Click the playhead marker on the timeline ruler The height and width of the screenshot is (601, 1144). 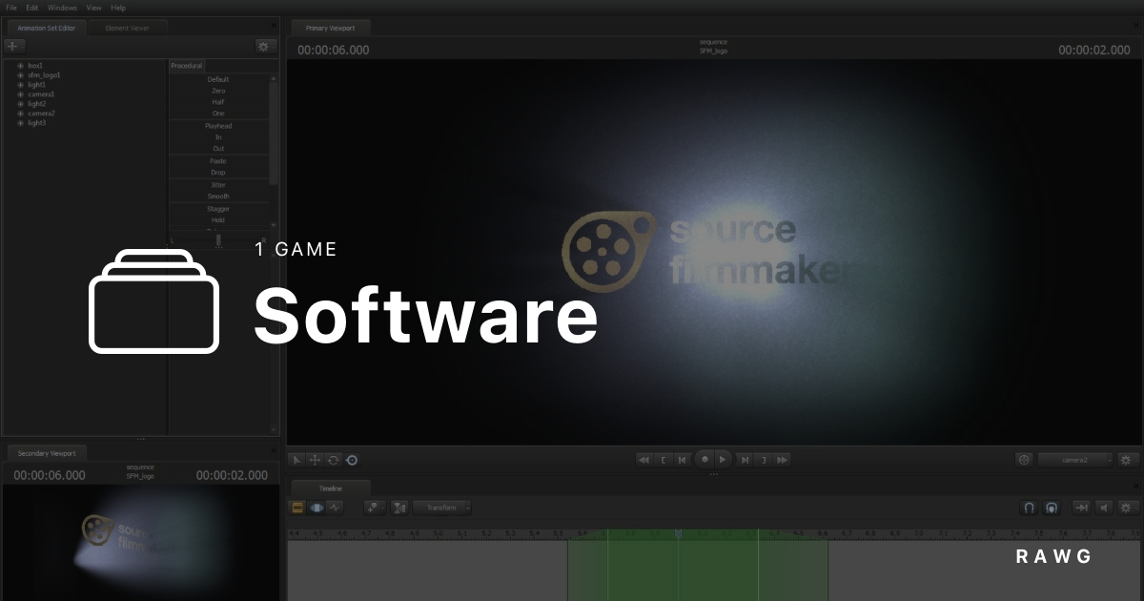pyautogui.click(x=678, y=533)
